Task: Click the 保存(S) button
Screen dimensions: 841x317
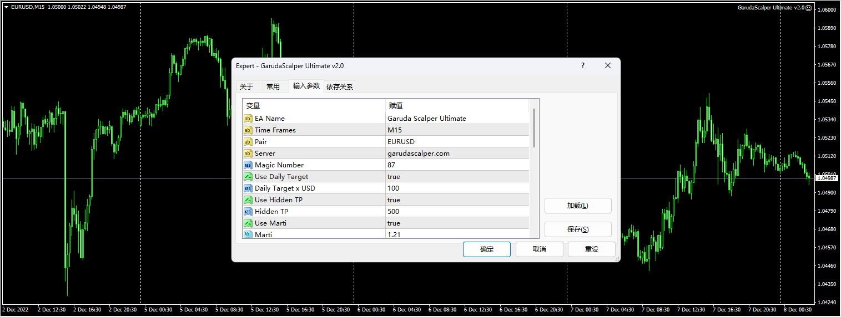Action: coord(578,229)
